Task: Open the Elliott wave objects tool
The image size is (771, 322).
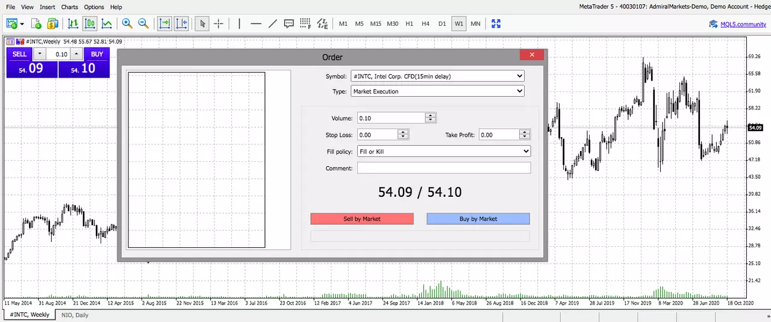Action: pyautogui.click(x=322, y=24)
